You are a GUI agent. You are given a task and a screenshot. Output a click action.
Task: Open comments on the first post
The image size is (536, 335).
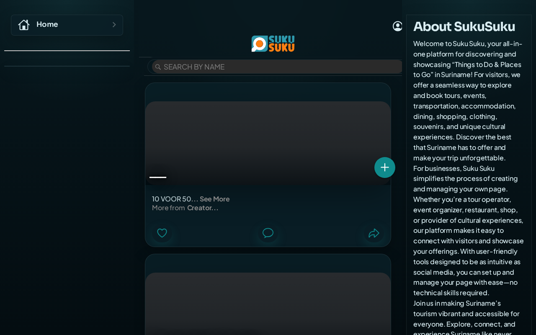tap(268, 233)
